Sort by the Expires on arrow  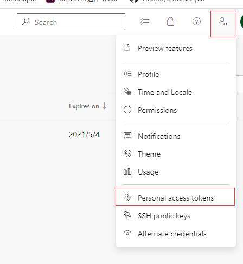point(104,106)
